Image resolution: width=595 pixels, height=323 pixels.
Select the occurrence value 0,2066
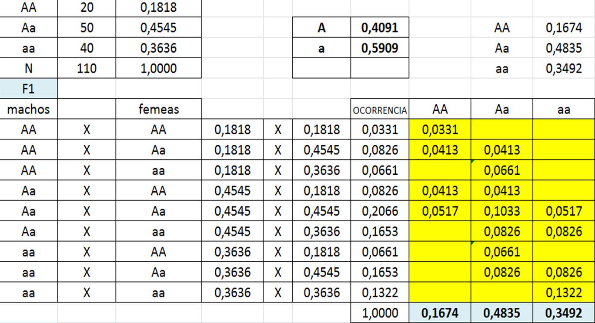pyautogui.click(x=380, y=211)
